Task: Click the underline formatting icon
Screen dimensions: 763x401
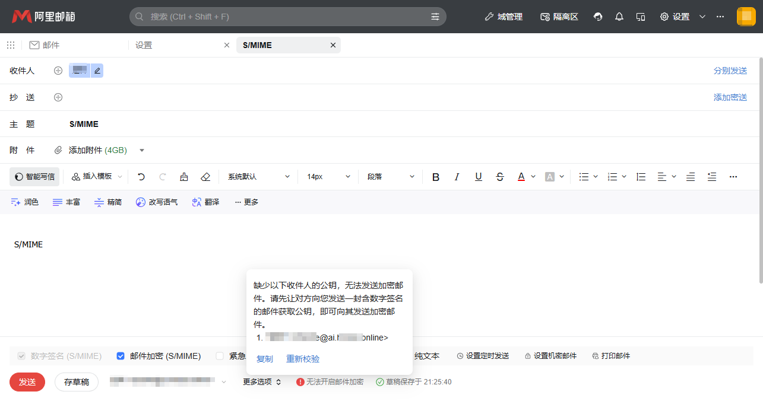Action: click(x=479, y=177)
